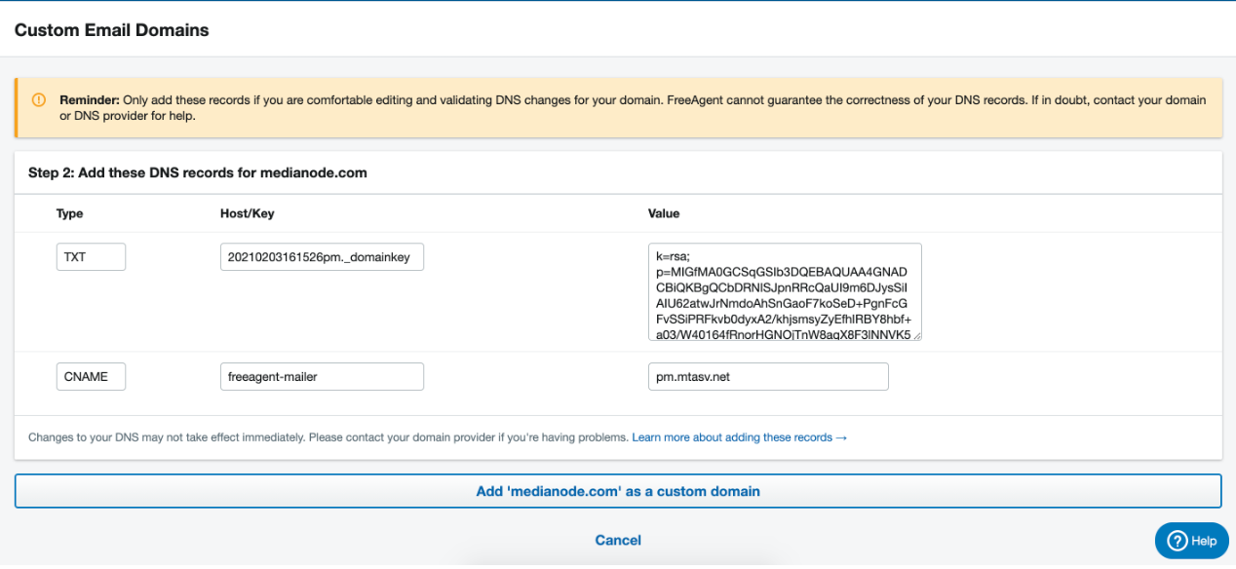Image resolution: width=1236 pixels, height=569 pixels.
Task: Open Learn more about adding these records
Action: coord(739,437)
